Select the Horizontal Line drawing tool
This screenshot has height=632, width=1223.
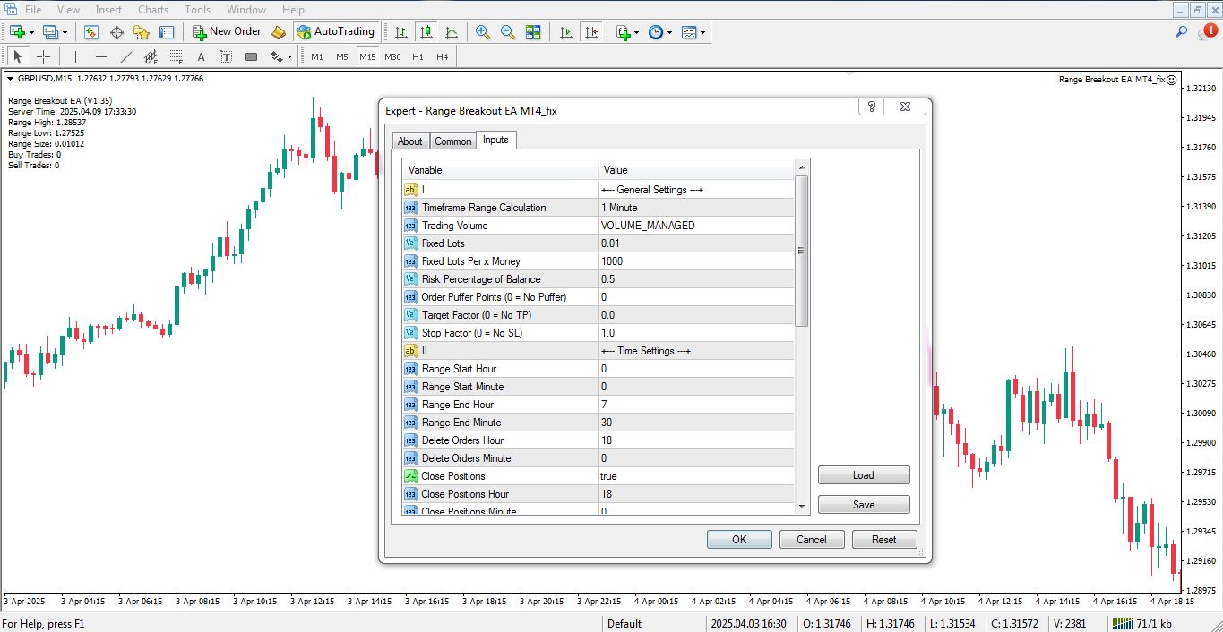(x=100, y=56)
